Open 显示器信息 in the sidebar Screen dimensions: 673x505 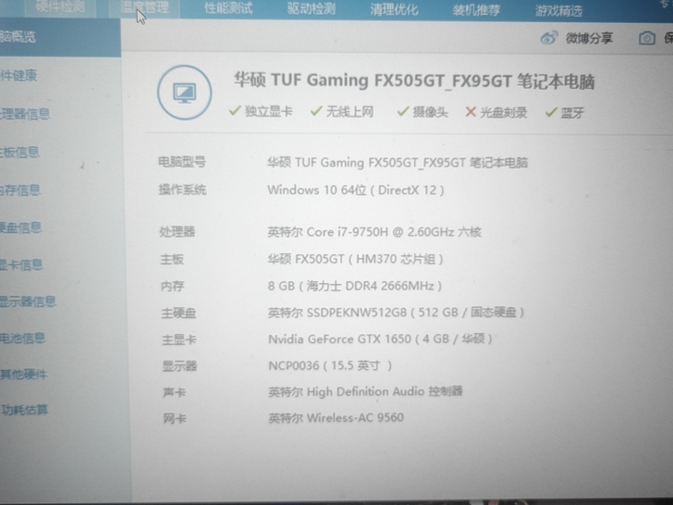(x=29, y=302)
